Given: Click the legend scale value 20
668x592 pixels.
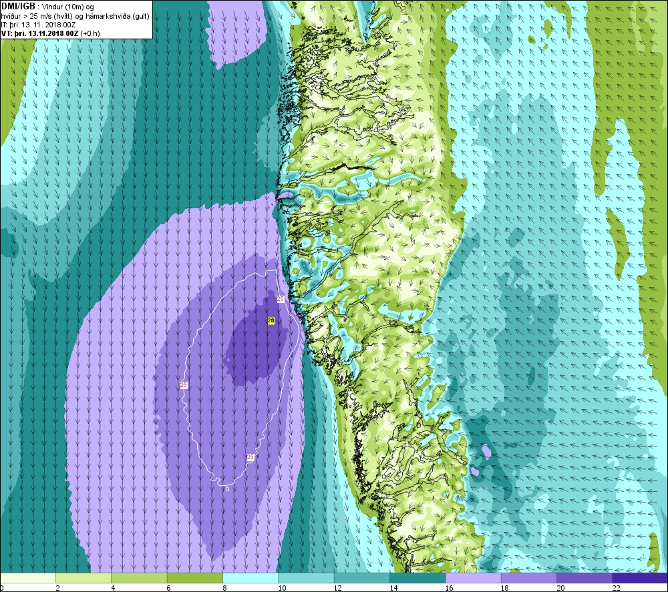Looking at the screenshot, I should tap(560, 588).
